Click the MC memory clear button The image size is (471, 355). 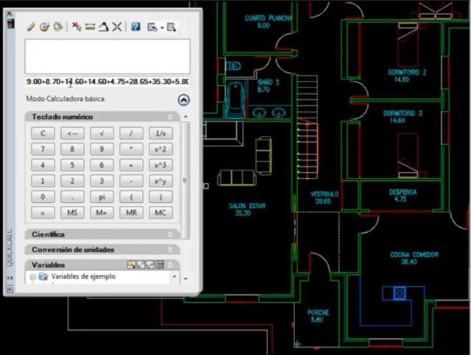[x=160, y=212]
